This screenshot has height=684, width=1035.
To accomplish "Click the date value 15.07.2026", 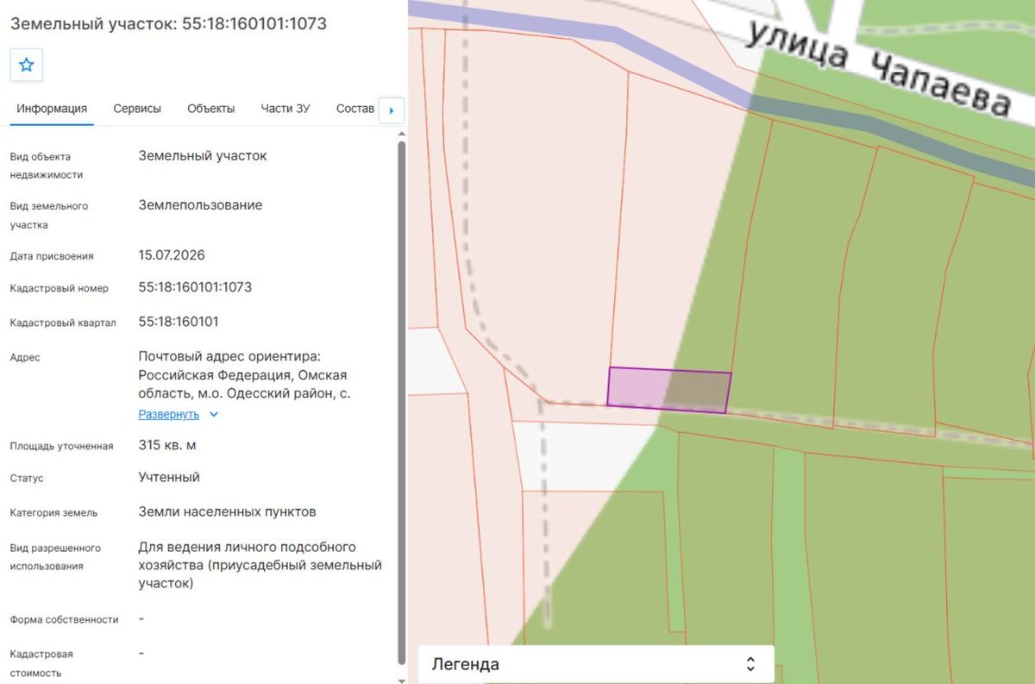I will [x=172, y=255].
